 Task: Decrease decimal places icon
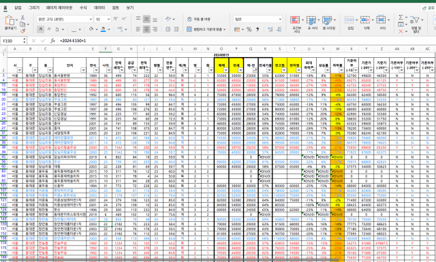tap(279, 29)
